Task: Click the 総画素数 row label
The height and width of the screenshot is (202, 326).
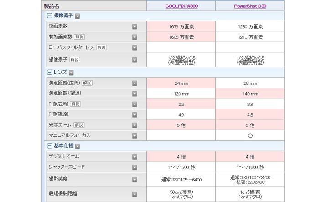Action: pyautogui.click(x=58, y=26)
